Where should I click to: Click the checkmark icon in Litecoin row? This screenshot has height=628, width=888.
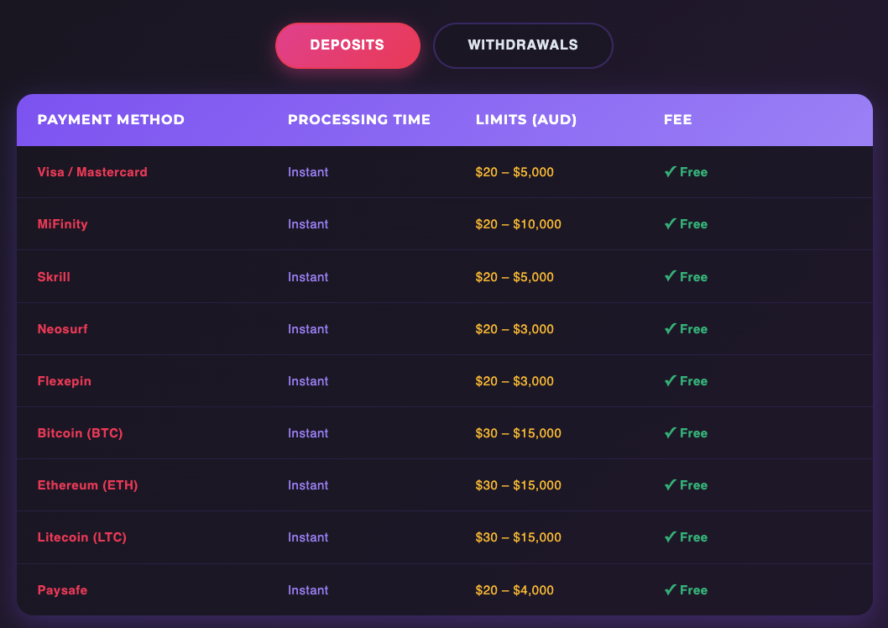pyautogui.click(x=671, y=536)
